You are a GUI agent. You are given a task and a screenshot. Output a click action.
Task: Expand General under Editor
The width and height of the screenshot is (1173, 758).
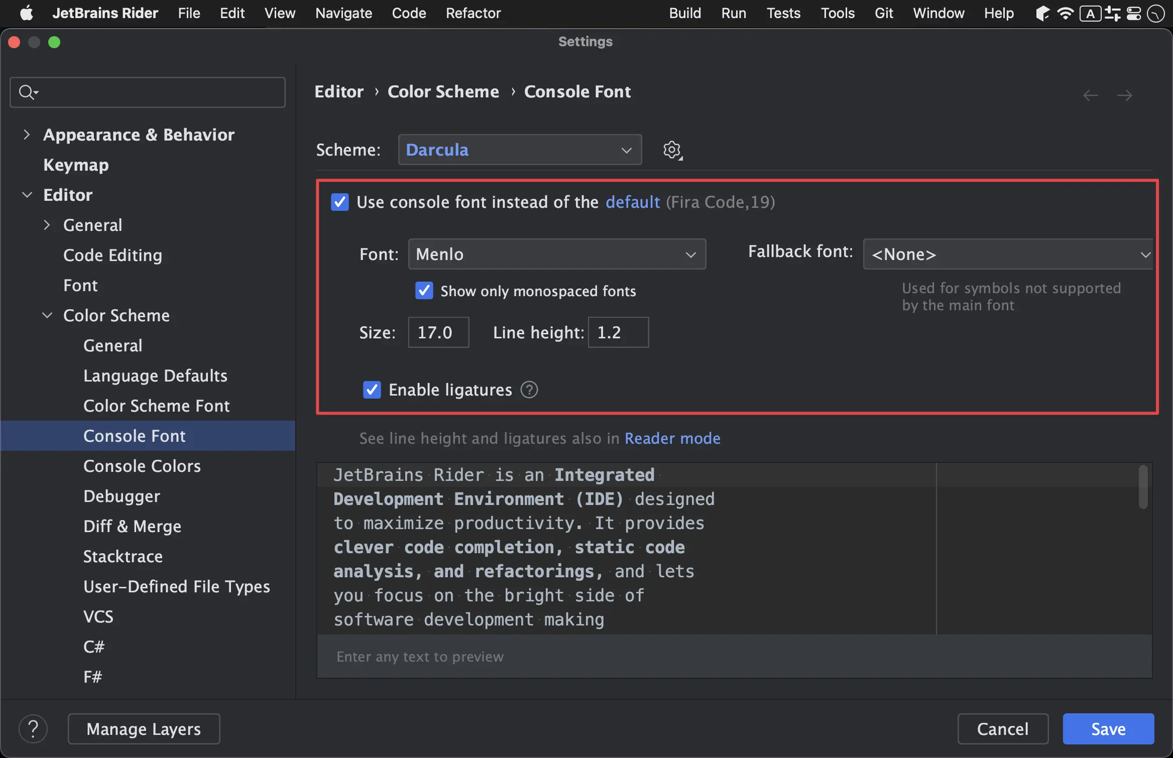coord(47,225)
